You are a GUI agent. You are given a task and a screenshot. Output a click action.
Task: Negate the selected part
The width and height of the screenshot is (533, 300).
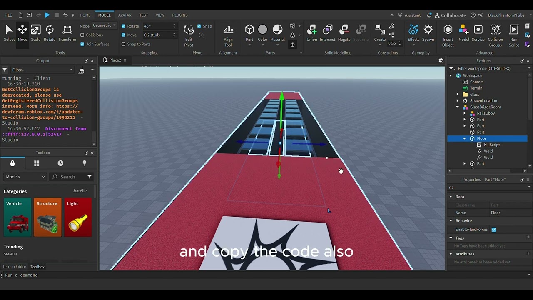point(344,33)
